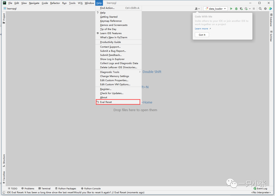Image resolution: width=275 pixels, height=196 pixels.
Task: Select Submit Feedback
Action: (119, 55)
